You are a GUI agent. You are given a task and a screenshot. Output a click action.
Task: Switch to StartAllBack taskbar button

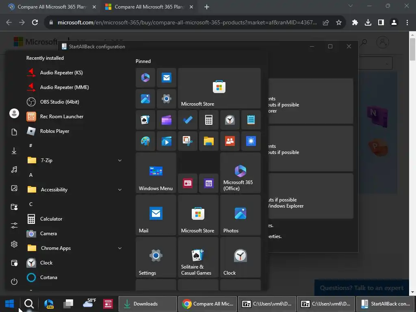pyautogui.click(x=386, y=304)
